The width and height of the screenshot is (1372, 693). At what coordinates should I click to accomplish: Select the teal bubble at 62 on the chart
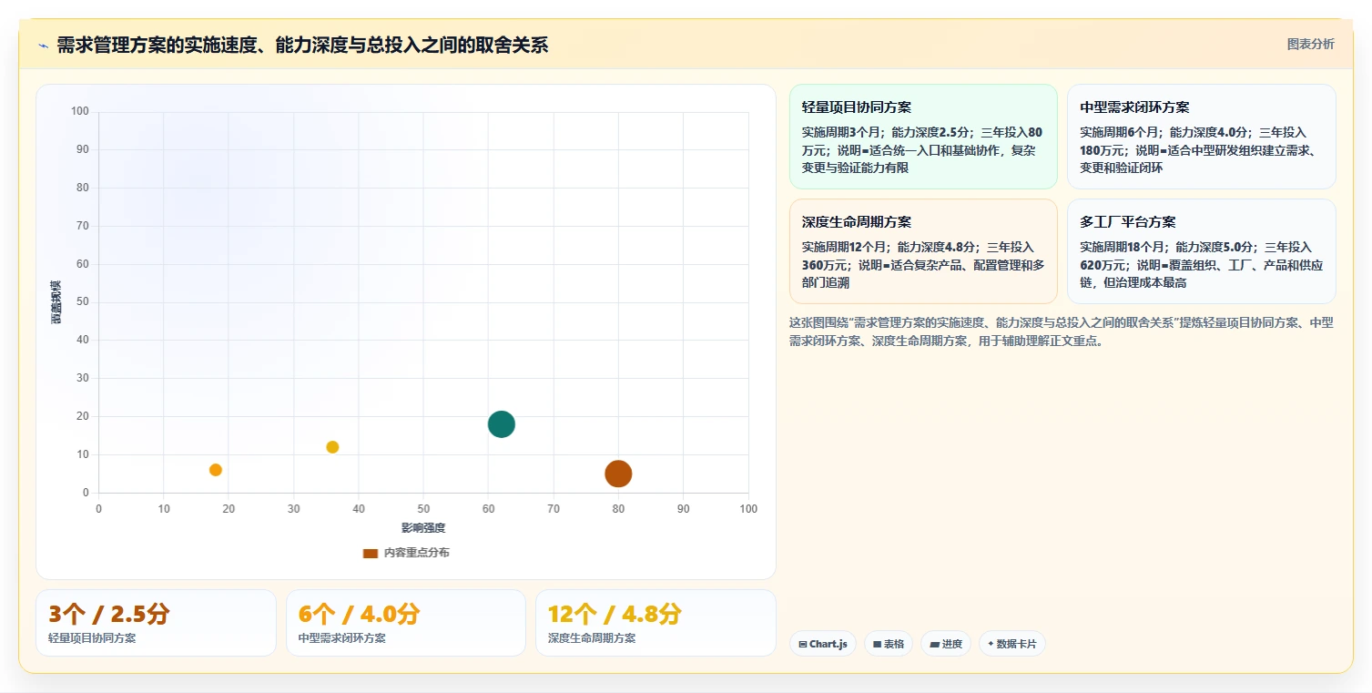(502, 423)
